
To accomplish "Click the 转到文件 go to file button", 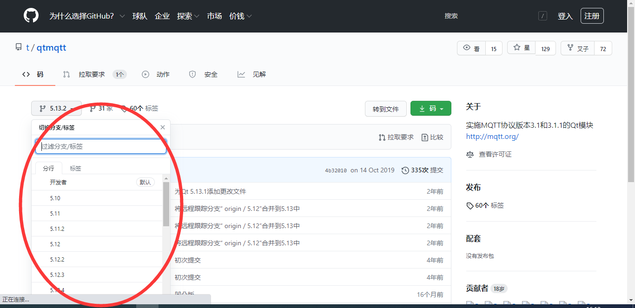I will [x=386, y=109].
